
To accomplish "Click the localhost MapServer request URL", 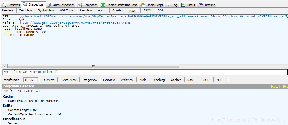I will [149, 16].
